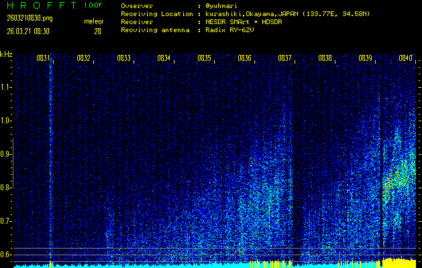422x268 pixels.
Task: Click the HROFFT title text
Action: pyautogui.click(x=42, y=5)
